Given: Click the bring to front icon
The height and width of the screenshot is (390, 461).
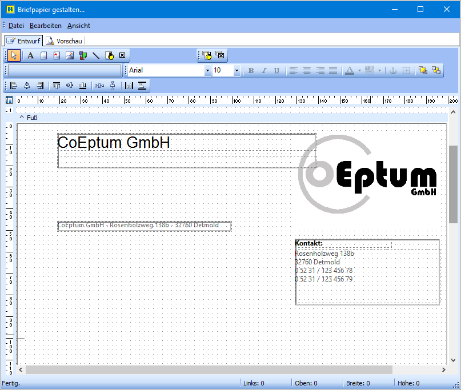Looking at the screenshot, I should [423, 71].
